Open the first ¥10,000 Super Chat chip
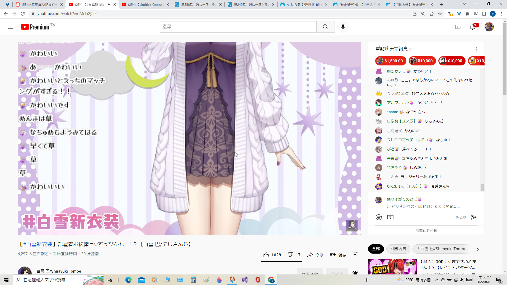Image resolution: width=507 pixels, height=285 pixels. pyautogui.click(x=422, y=61)
